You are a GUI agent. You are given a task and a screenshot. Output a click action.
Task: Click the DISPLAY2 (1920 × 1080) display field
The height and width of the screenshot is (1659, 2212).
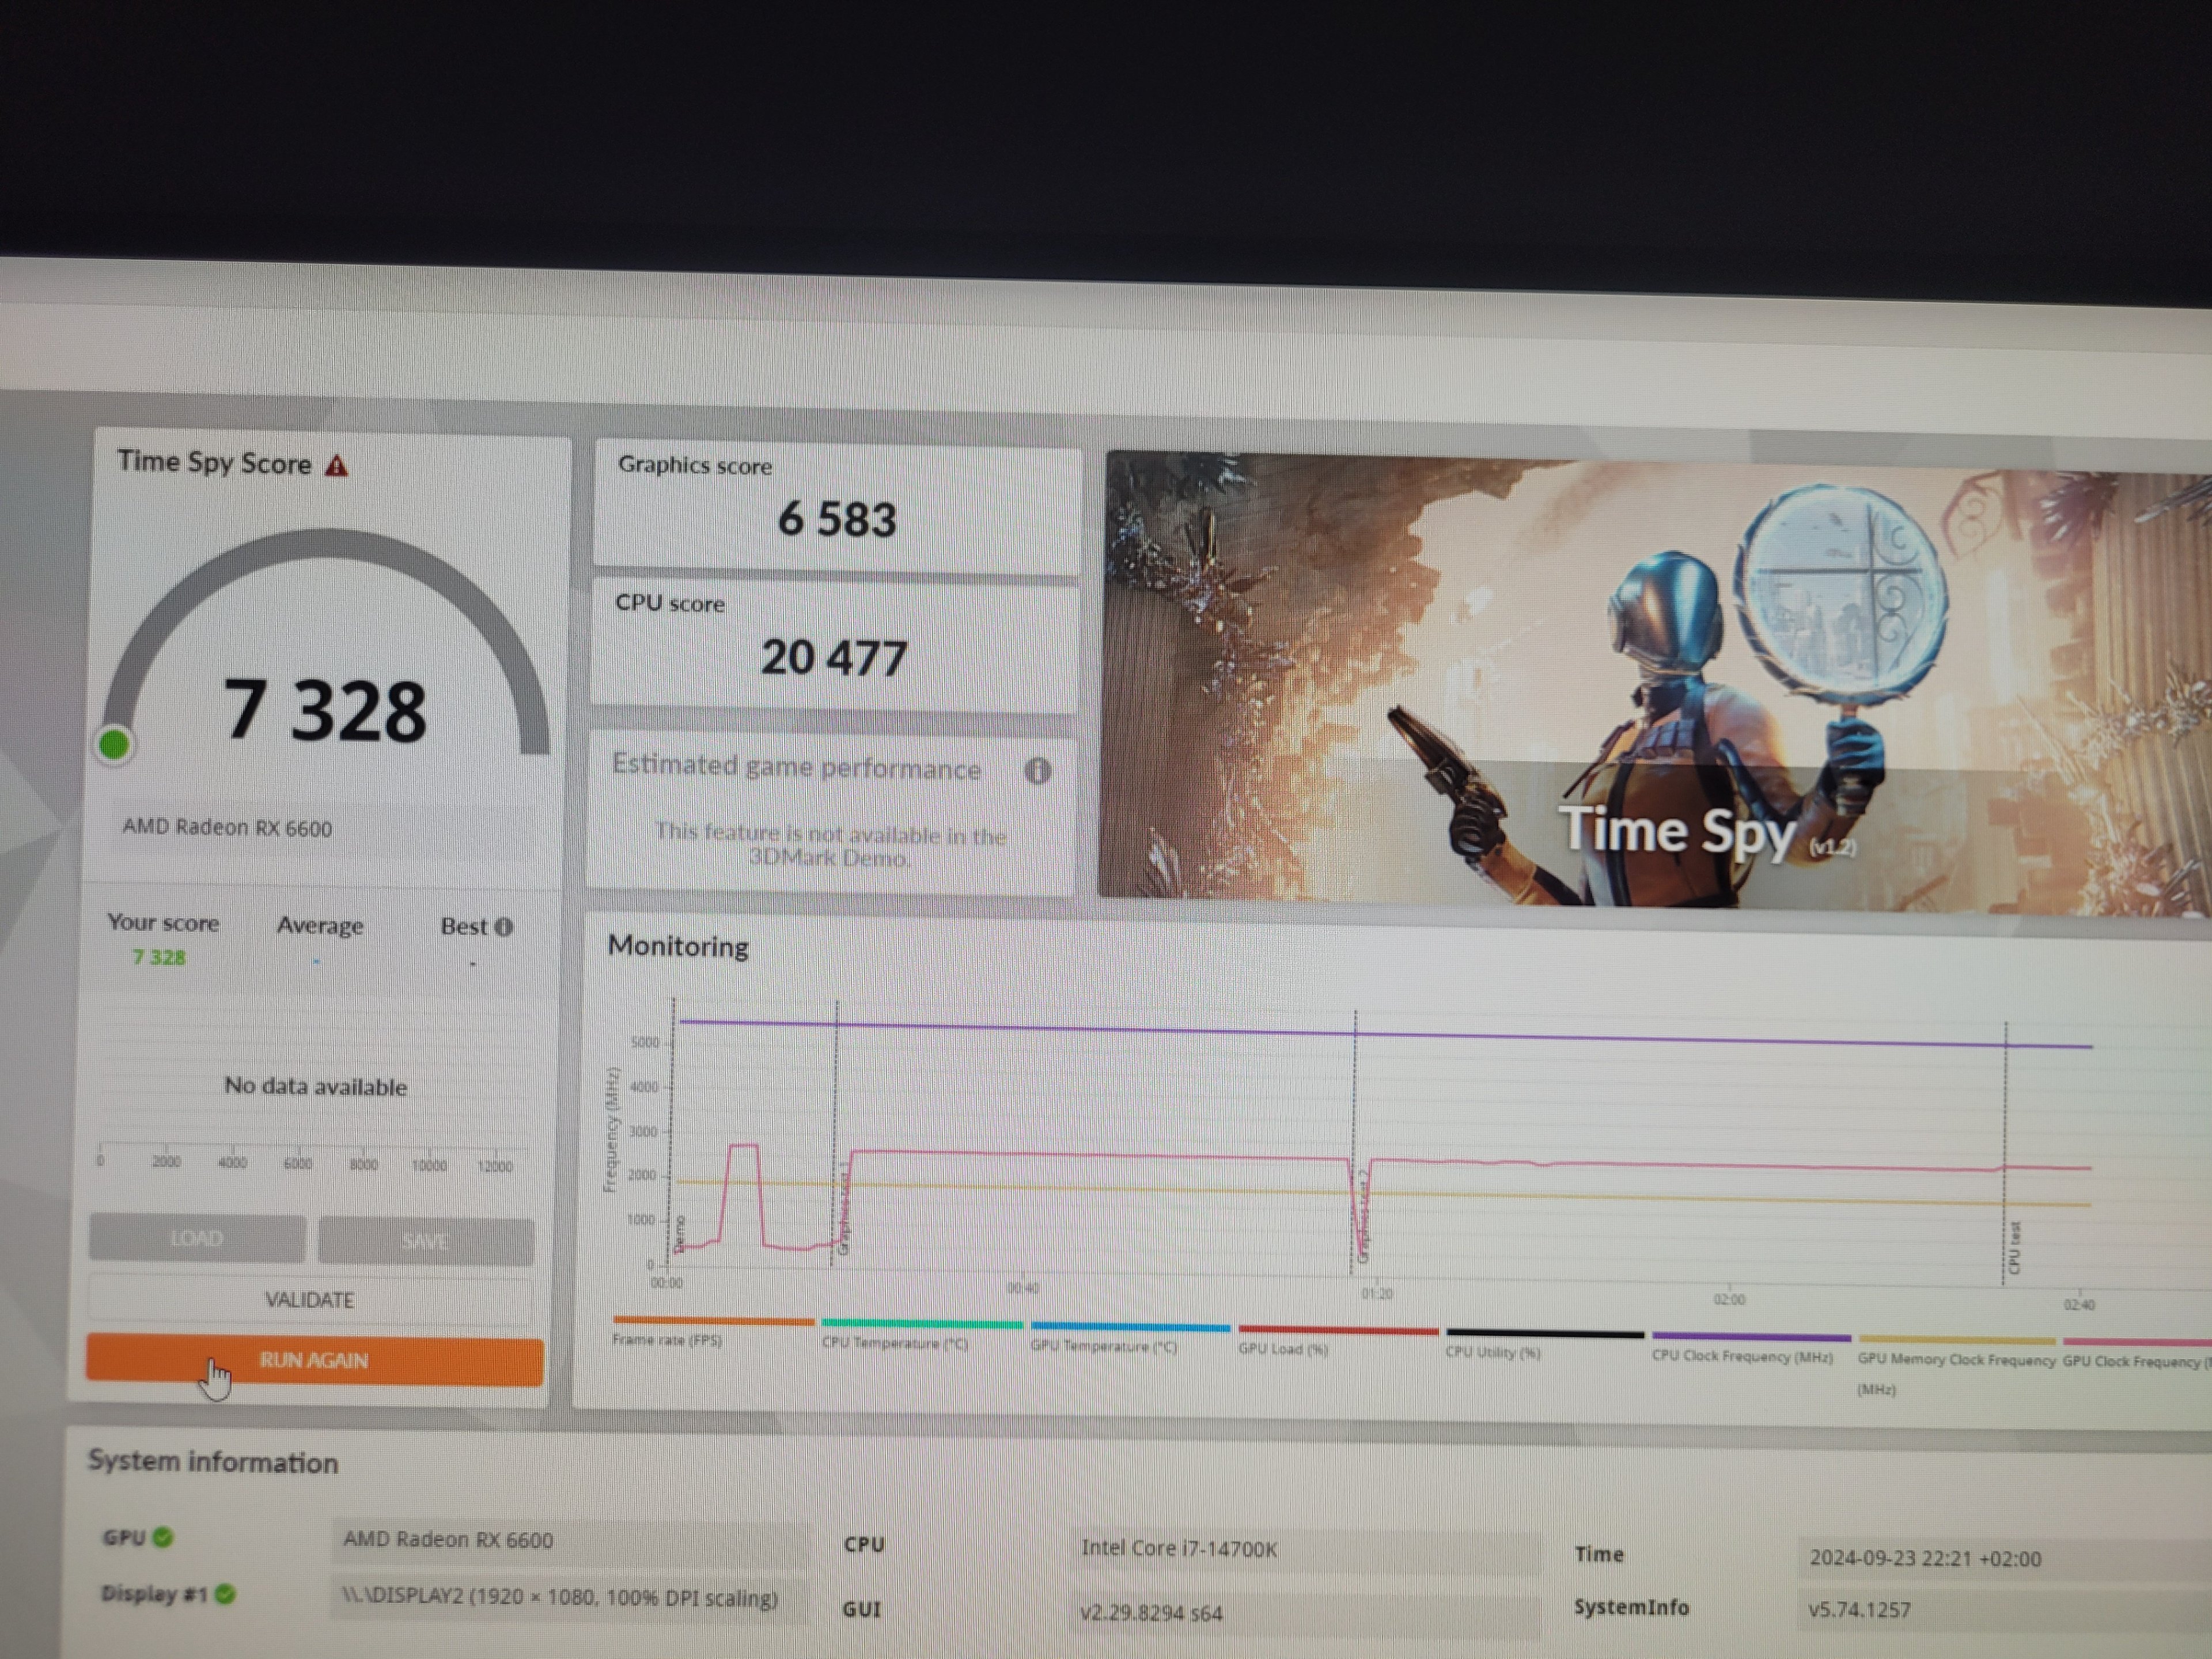pos(571,1598)
